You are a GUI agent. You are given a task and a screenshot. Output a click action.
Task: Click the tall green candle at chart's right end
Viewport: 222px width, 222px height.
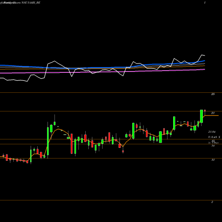coord(202,116)
